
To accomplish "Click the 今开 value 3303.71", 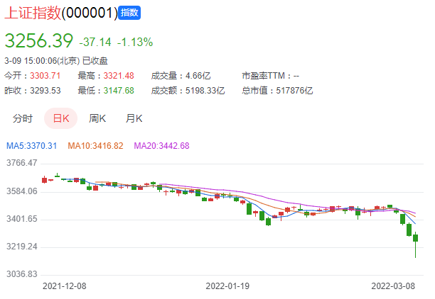I will tap(45, 76).
